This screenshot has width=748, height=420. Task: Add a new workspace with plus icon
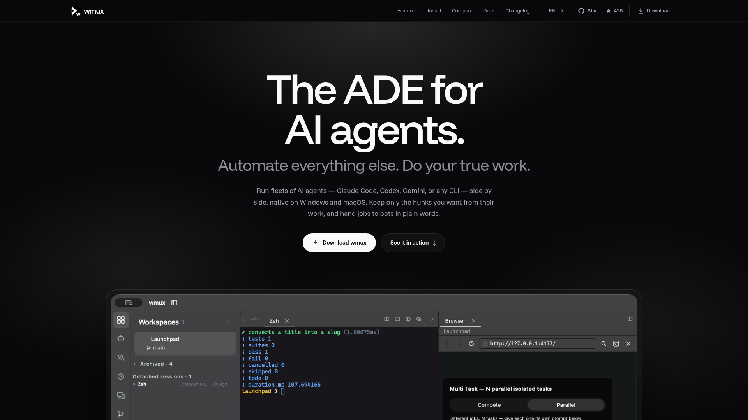(x=229, y=322)
